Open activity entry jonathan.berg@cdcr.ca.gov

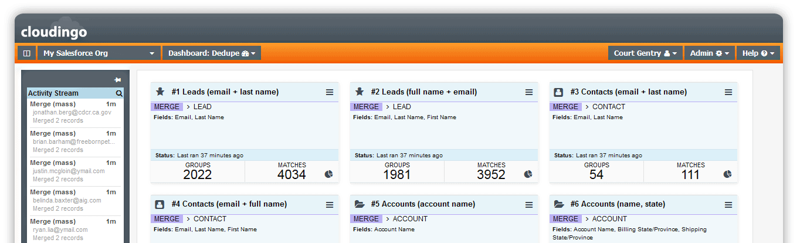[x=73, y=112]
